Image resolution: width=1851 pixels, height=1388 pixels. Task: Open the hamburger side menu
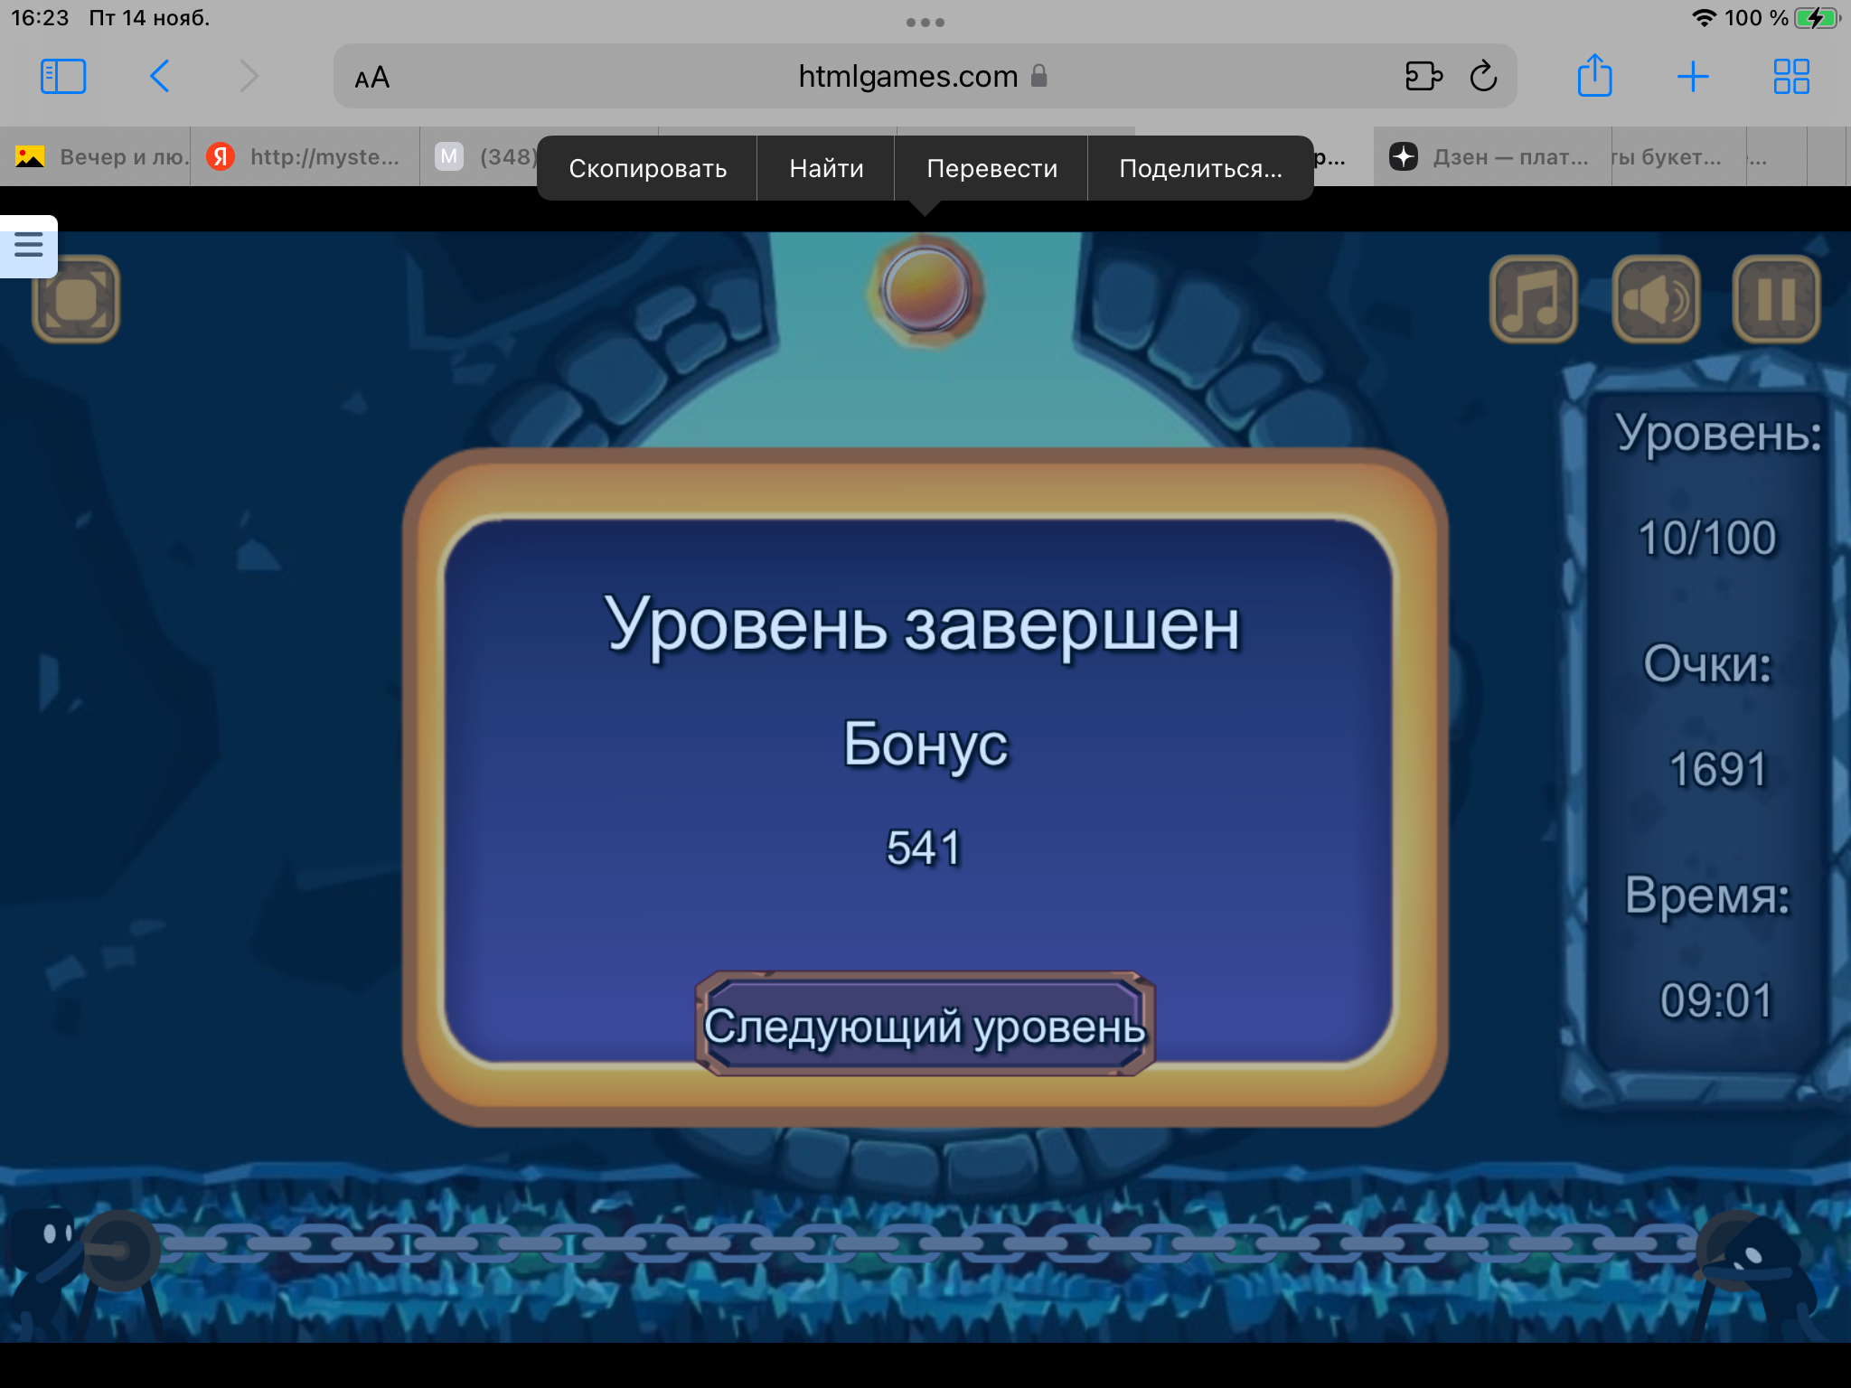(x=29, y=245)
